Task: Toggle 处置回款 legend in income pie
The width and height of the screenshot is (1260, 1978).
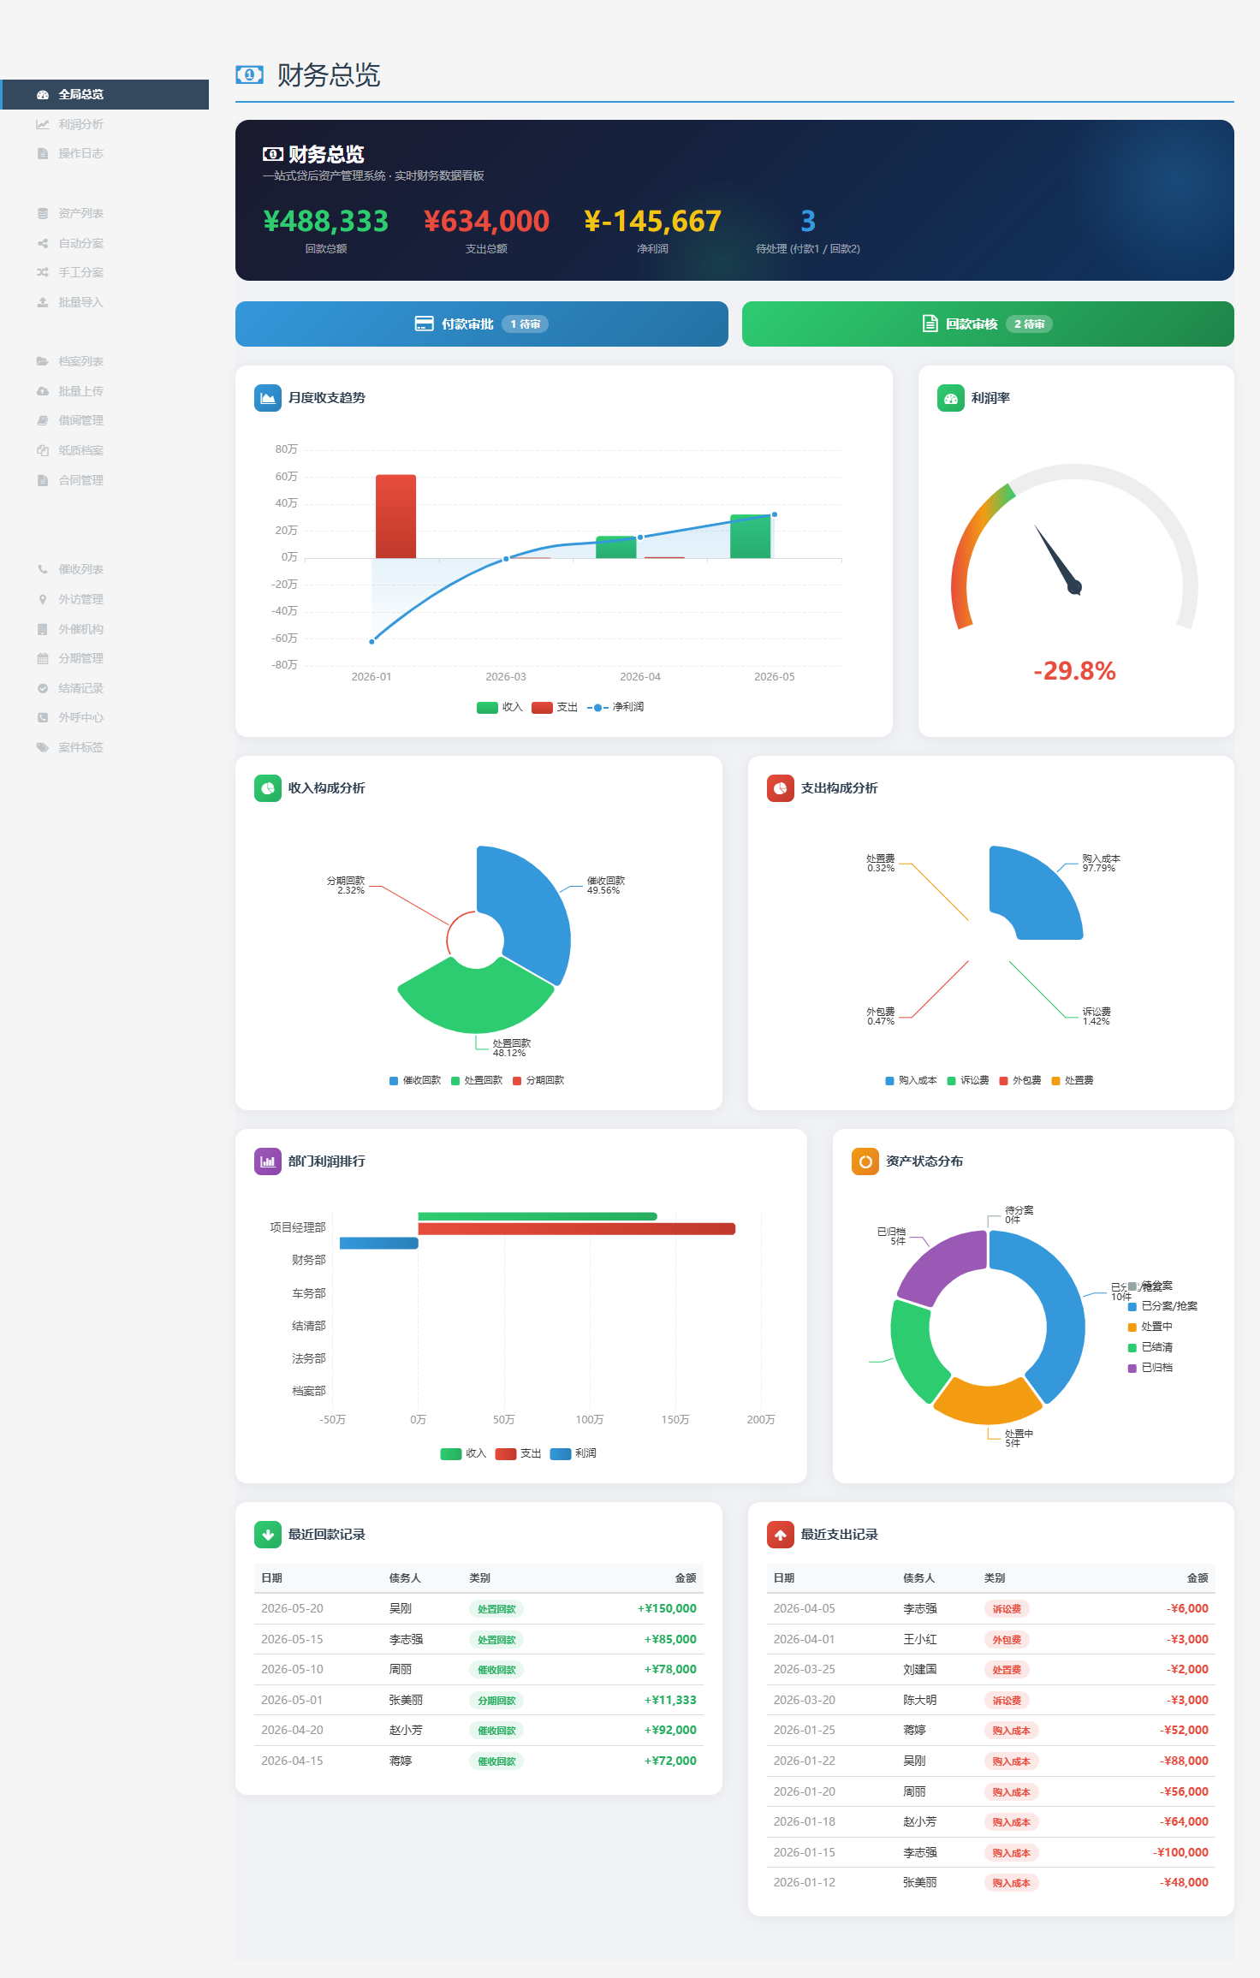Action: click(x=477, y=1080)
